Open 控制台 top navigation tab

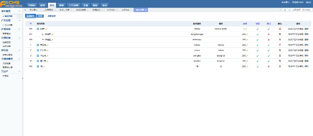pyautogui.click(x=32, y=5)
